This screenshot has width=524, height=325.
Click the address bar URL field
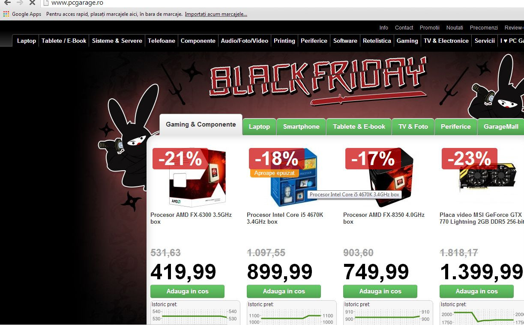[x=283, y=3]
